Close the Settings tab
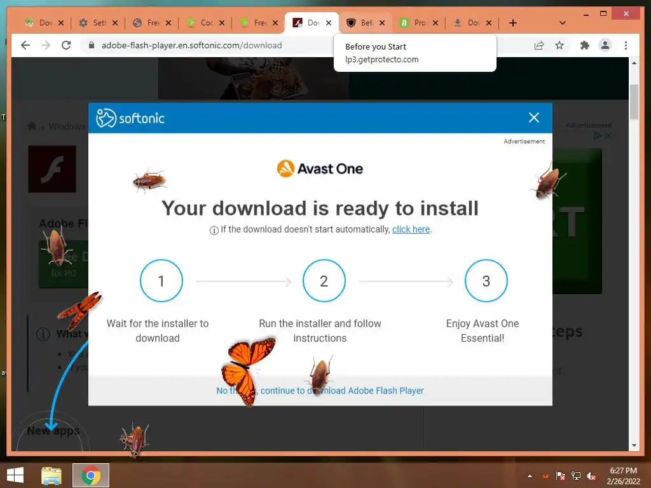Image resolution: width=651 pixels, height=488 pixels. [x=115, y=23]
